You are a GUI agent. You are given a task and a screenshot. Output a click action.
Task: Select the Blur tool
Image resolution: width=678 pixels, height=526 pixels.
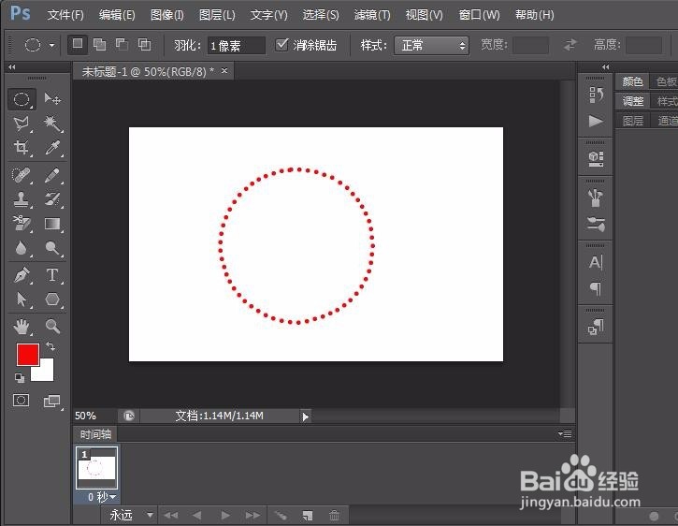pyautogui.click(x=22, y=248)
